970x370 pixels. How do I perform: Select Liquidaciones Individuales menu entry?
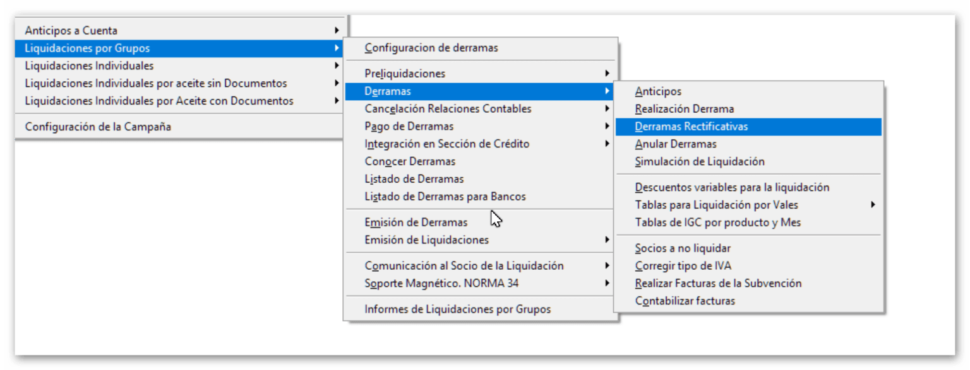(x=89, y=66)
